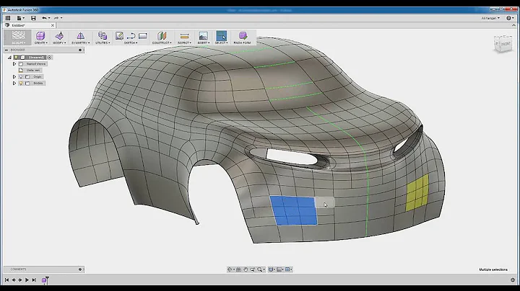Click the Construct plane icon
Viewport: 520px width, 291px height.
tap(162, 35)
